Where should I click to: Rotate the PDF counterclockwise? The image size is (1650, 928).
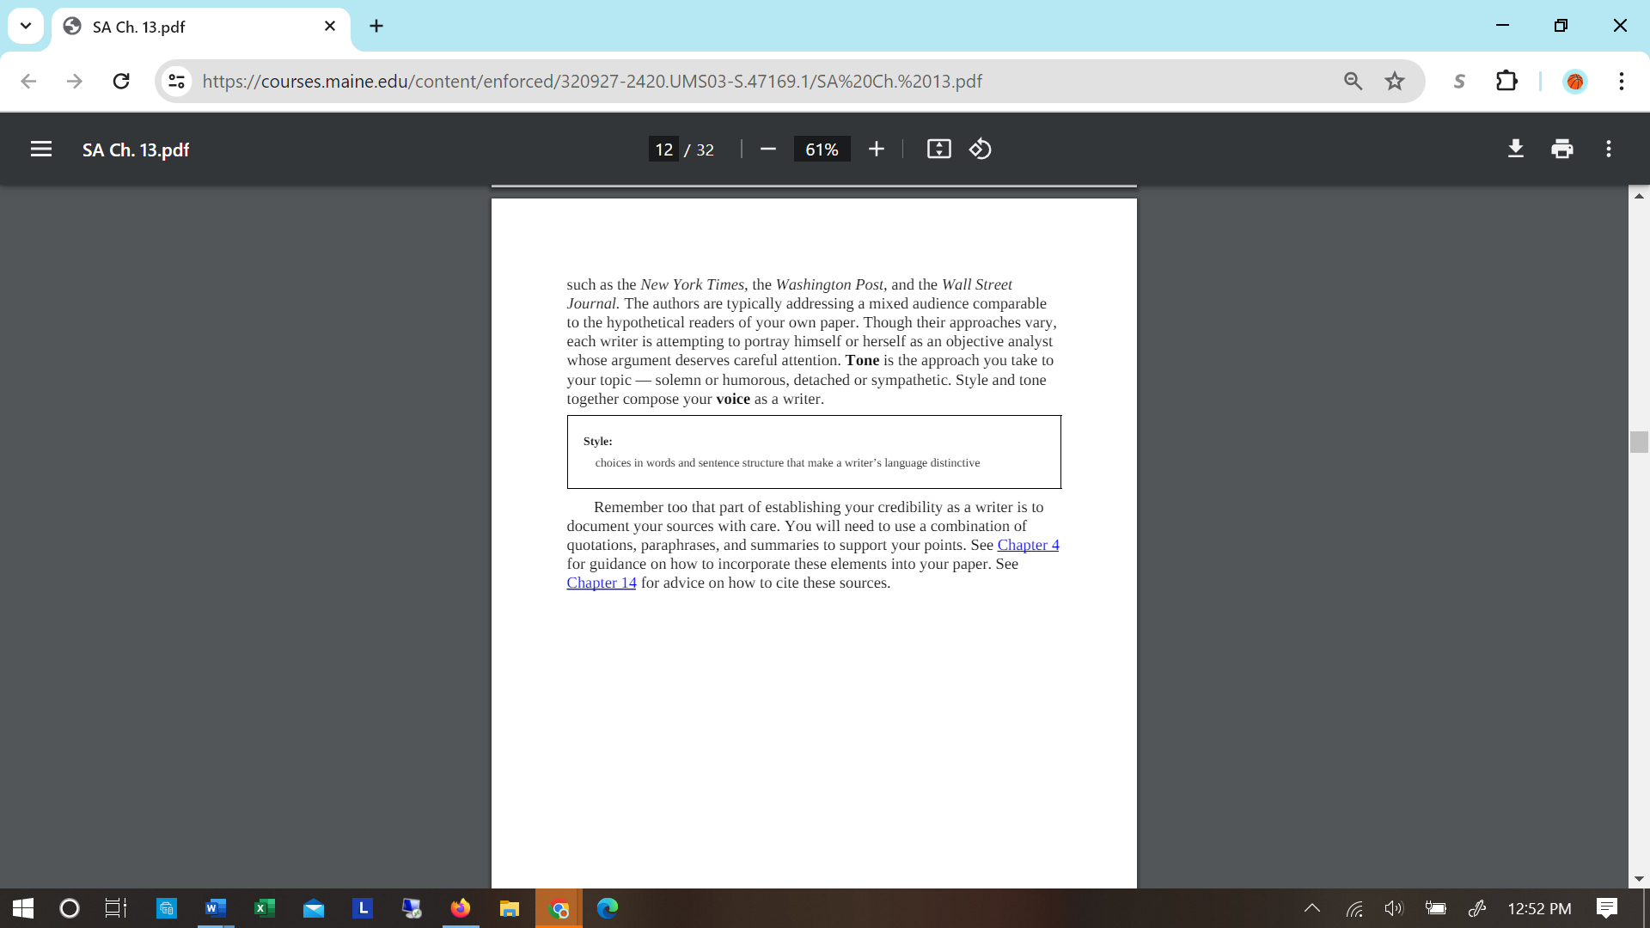pos(981,150)
